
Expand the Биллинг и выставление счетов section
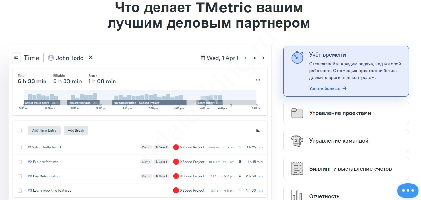pyautogui.click(x=346, y=169)
